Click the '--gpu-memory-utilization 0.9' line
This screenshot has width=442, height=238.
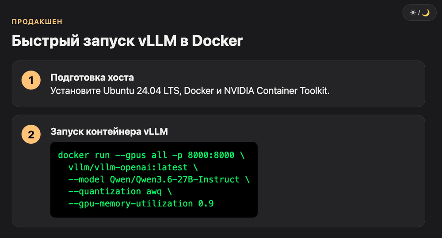click(x=141, y=204)
